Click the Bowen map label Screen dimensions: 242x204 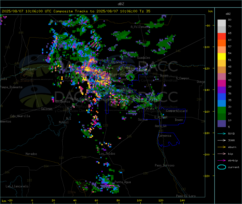tap(179, 120)
